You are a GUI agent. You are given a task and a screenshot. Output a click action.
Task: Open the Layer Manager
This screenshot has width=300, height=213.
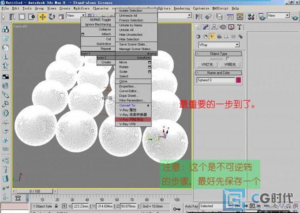click(219, 17)
